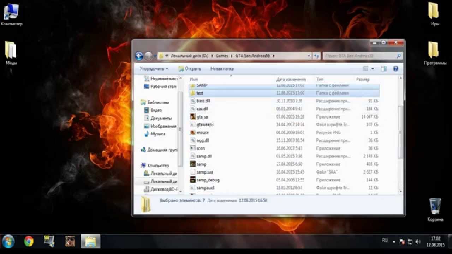Open Компьютер desktop icon
Viewport: 452px width, 254px height.
(x=11, y=14)
